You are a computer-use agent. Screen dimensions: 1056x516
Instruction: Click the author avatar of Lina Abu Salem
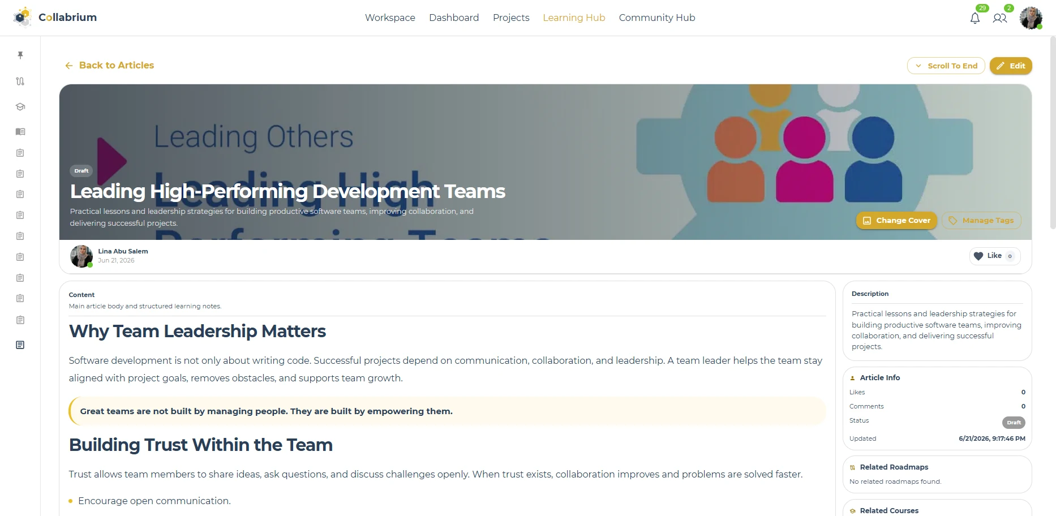pyautogui.click(x=81, y=256)
